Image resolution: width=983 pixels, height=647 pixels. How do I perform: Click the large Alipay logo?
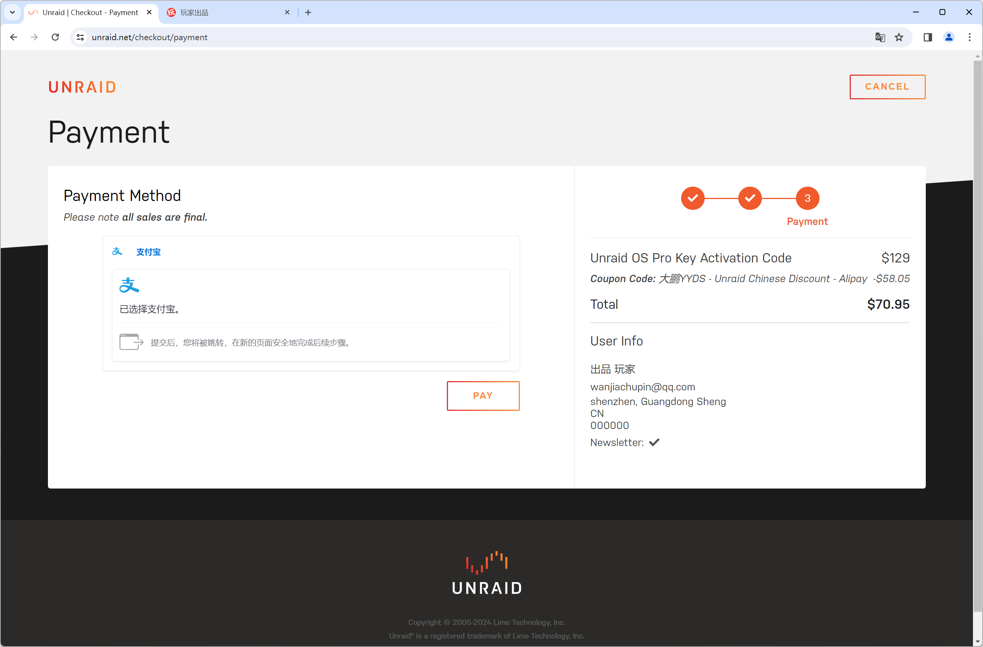[x=129, y=285]
